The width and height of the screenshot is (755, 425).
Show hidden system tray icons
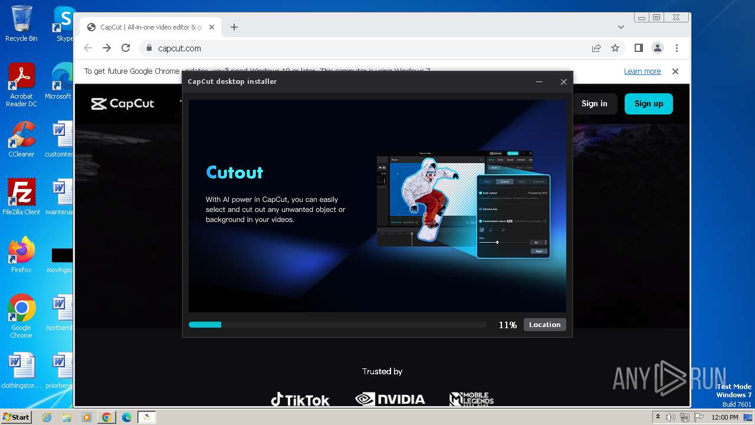click(658, 417)
